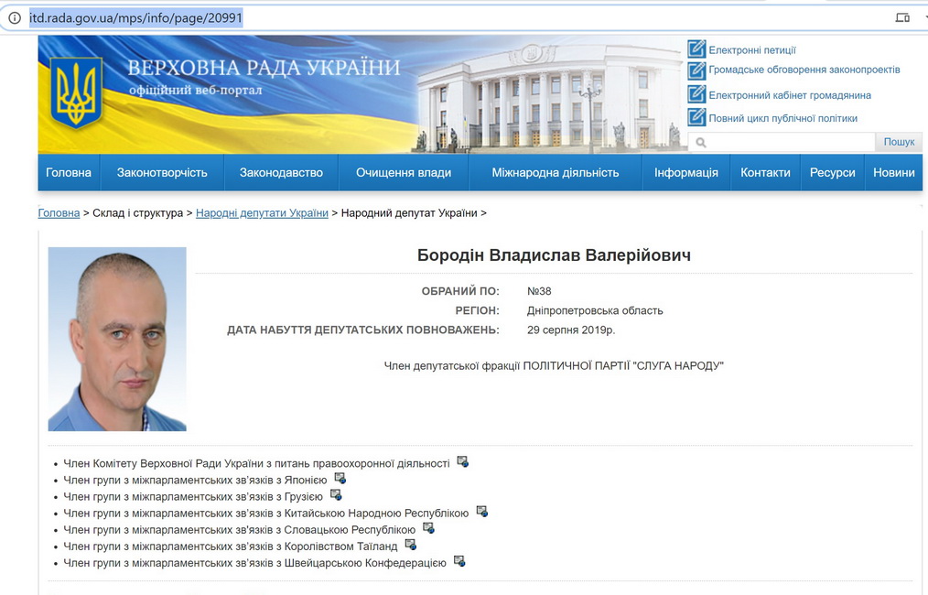928x595 pixels.
Task: Follow the Народні депутати України breadcrumb link
Action: point(262,213)
